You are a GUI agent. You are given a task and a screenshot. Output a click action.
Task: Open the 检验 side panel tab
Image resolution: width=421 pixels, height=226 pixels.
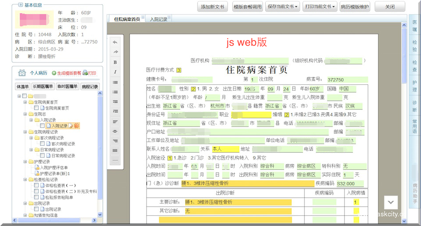click(414, 46)
